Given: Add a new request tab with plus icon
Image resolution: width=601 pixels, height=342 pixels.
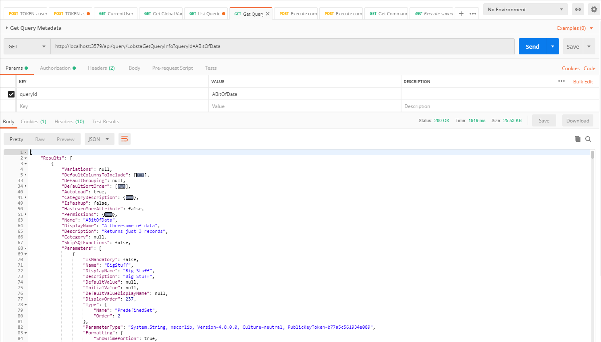Looking at the screenshot, I should [461, 14].
